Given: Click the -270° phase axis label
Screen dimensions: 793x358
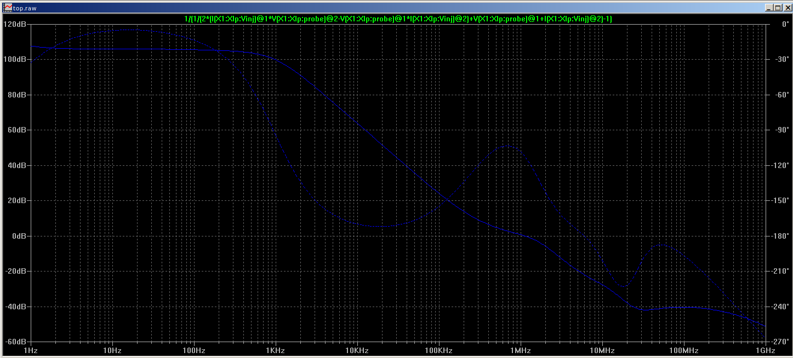Looking at the screenshot, I should click(779, 342).
